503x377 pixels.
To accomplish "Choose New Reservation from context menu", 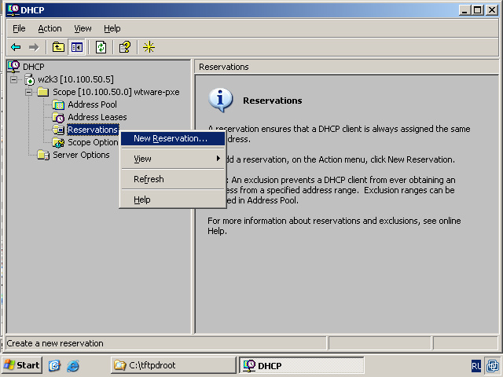I will (x=171, y=138).
